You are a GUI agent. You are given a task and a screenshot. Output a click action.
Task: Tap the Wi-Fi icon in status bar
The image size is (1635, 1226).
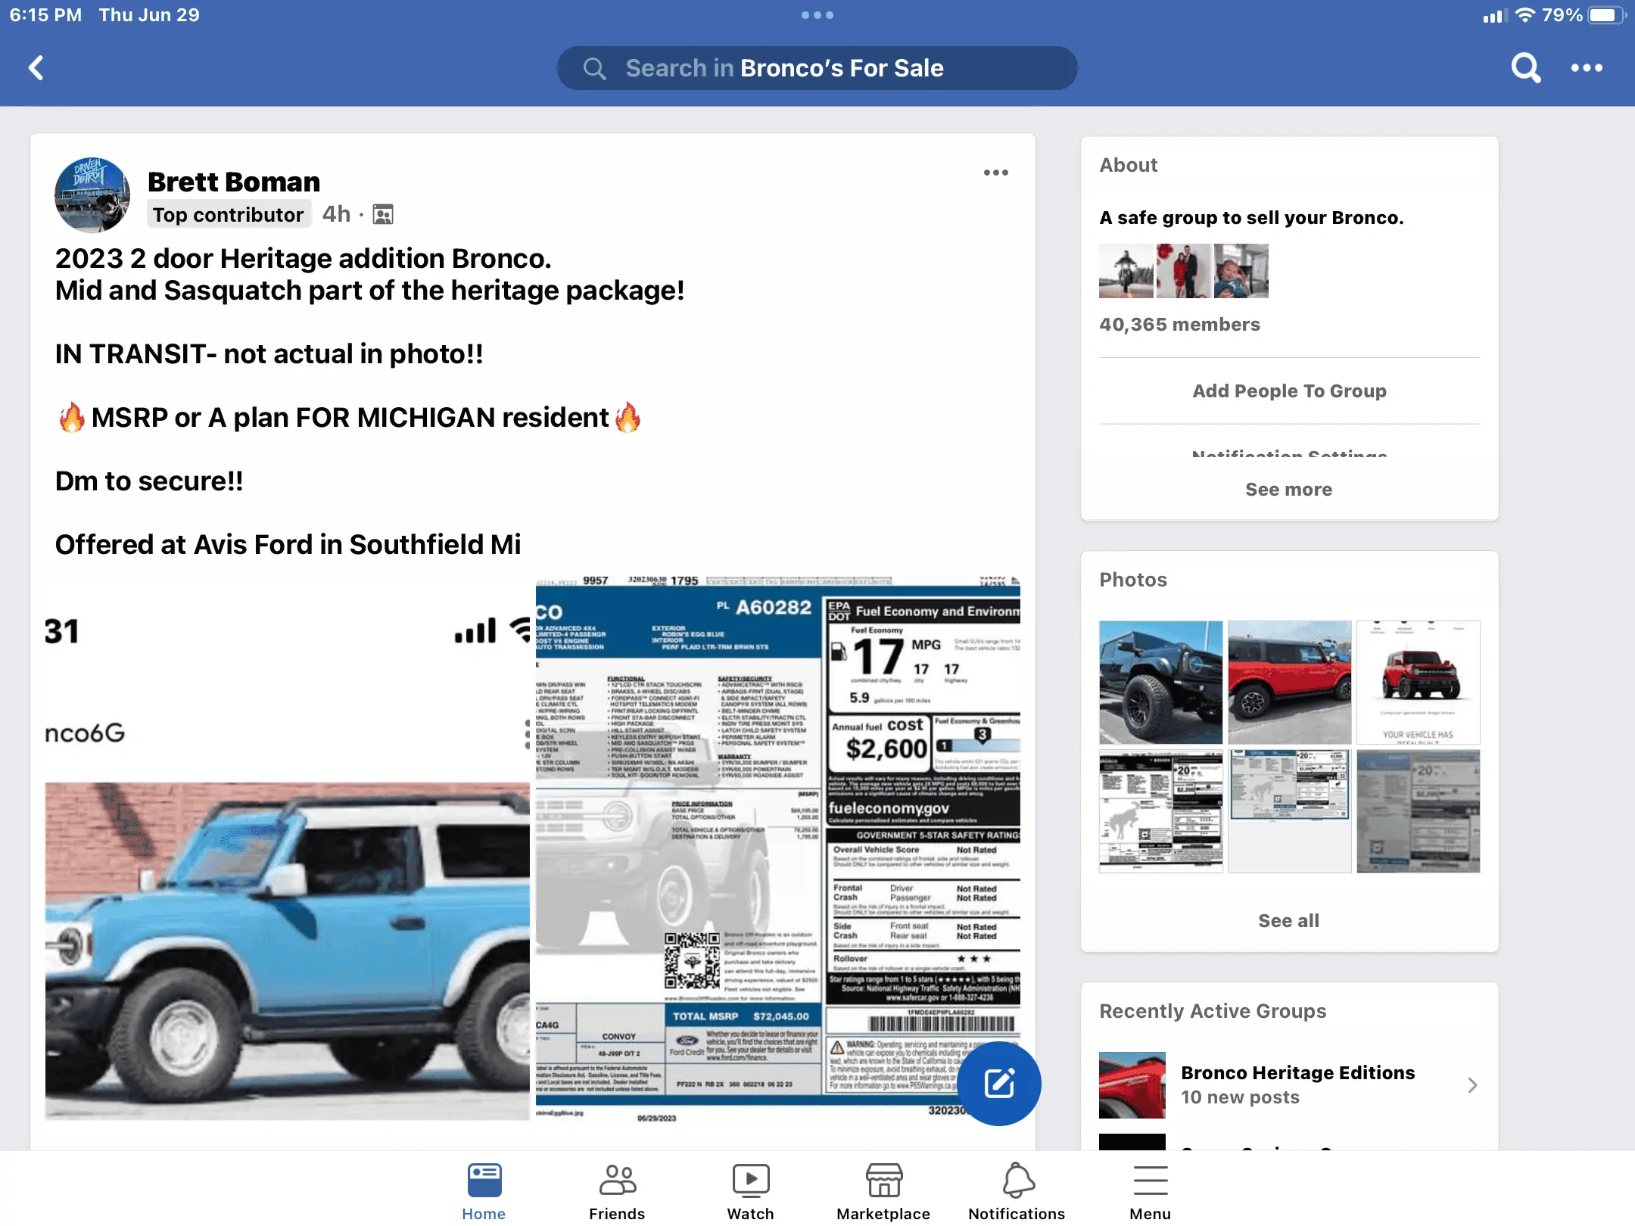click(1525, 15)
